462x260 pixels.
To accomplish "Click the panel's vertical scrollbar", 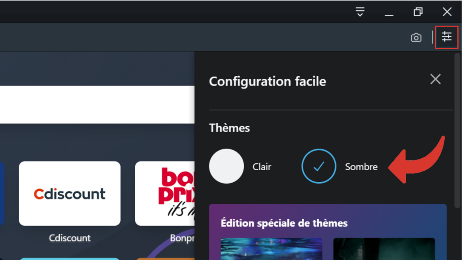I will click(x=457, y=131).
